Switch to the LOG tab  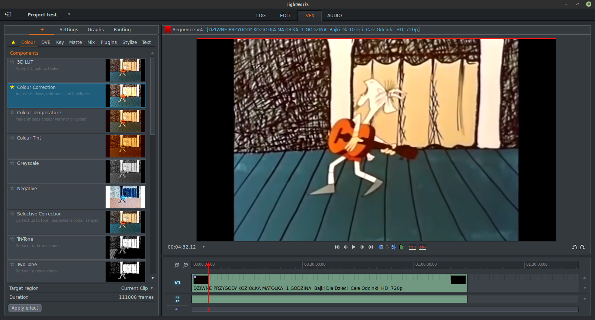pyautogui.click(x=261, y=16)
